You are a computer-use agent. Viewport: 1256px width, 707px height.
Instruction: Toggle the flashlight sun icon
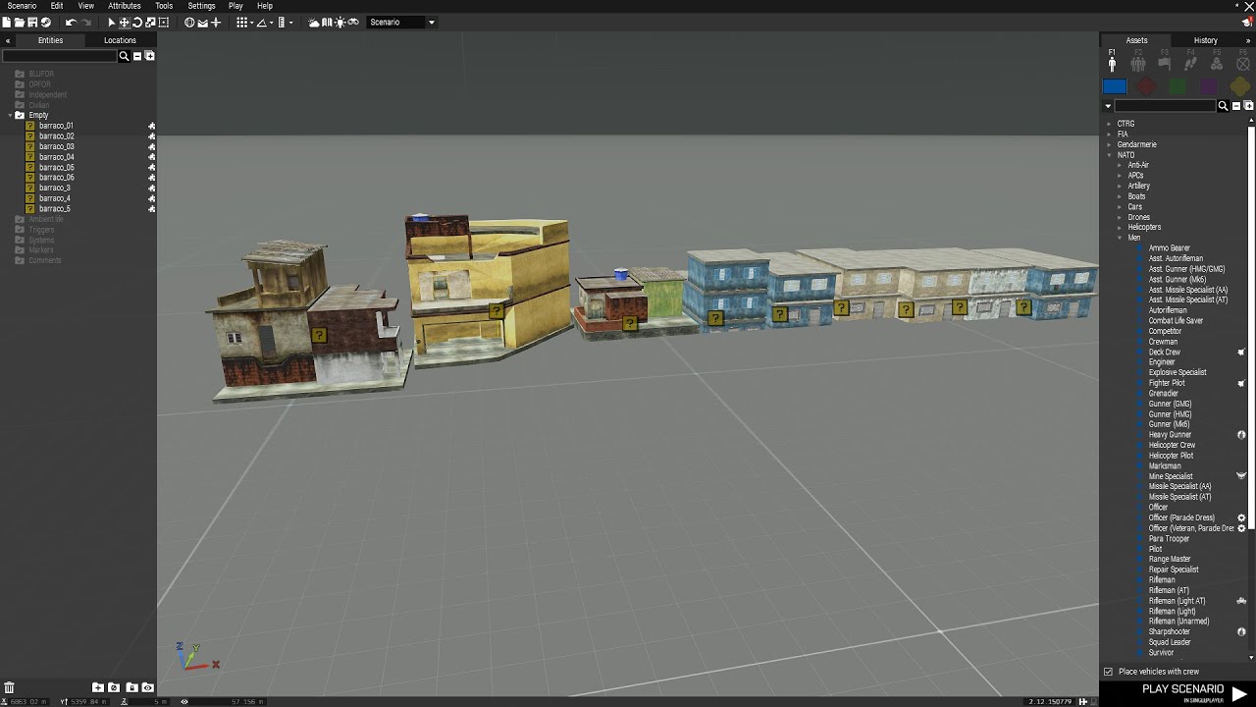[340, 22]
